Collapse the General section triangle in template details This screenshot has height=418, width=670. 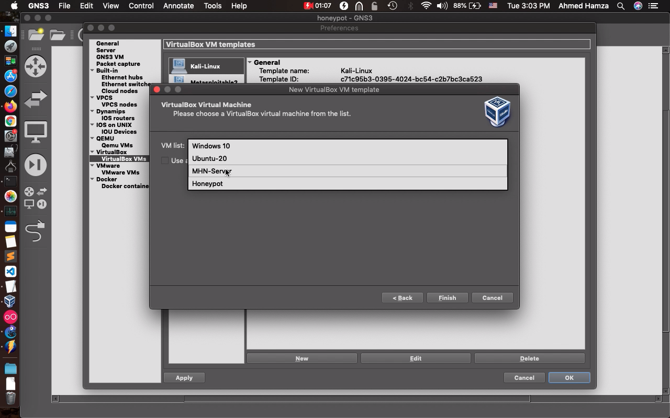(250, 62)
